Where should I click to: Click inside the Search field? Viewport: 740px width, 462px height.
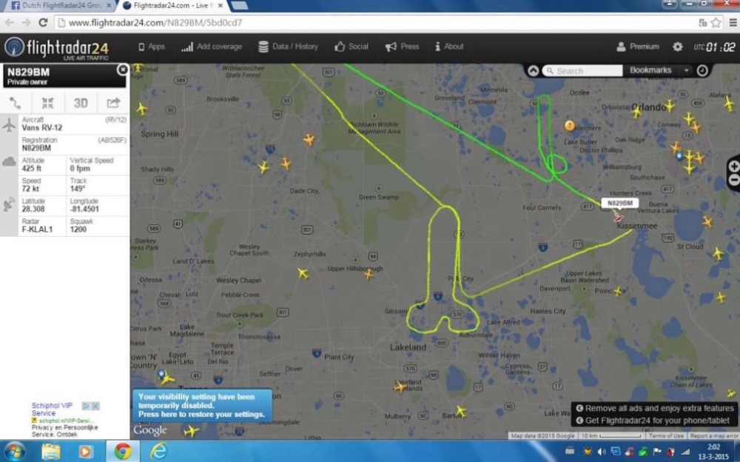(x=582, y=70)
